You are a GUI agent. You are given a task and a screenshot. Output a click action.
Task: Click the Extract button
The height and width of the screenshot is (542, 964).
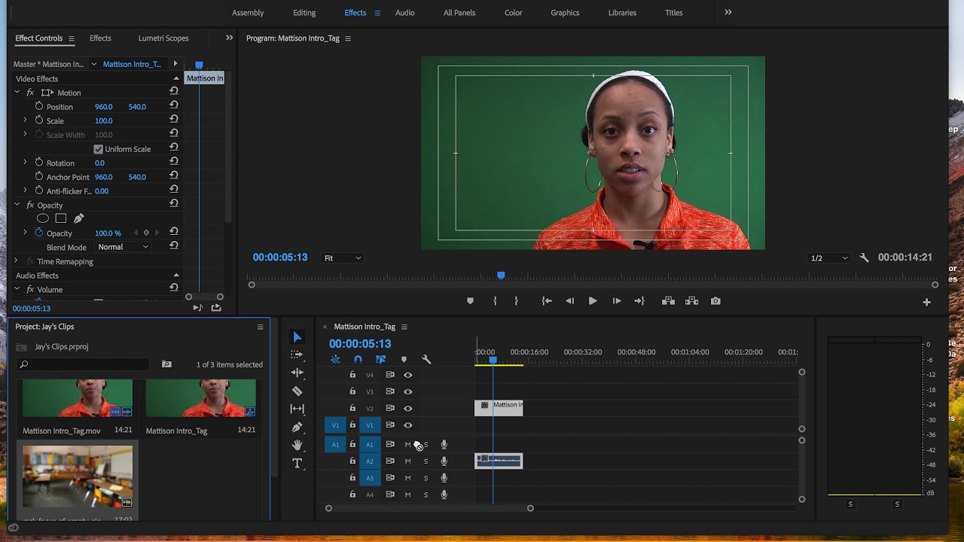coord(692,301)
